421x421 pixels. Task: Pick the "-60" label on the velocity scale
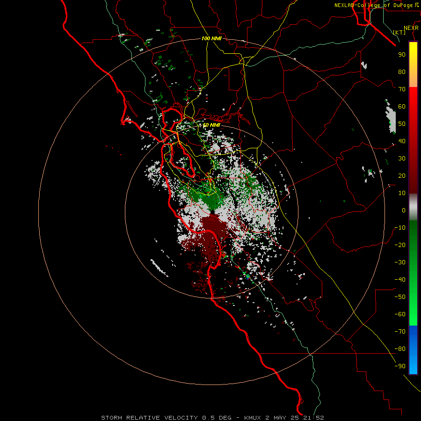point(400,314)
